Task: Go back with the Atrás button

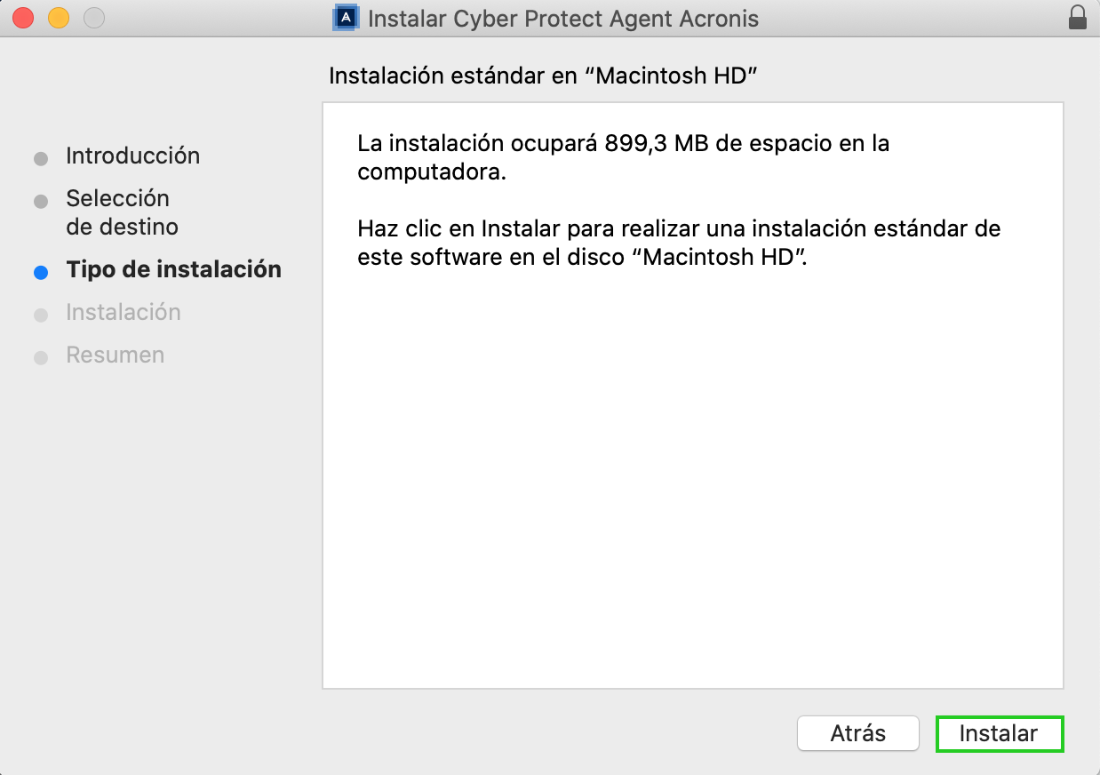Action: [x=858, y=733]
